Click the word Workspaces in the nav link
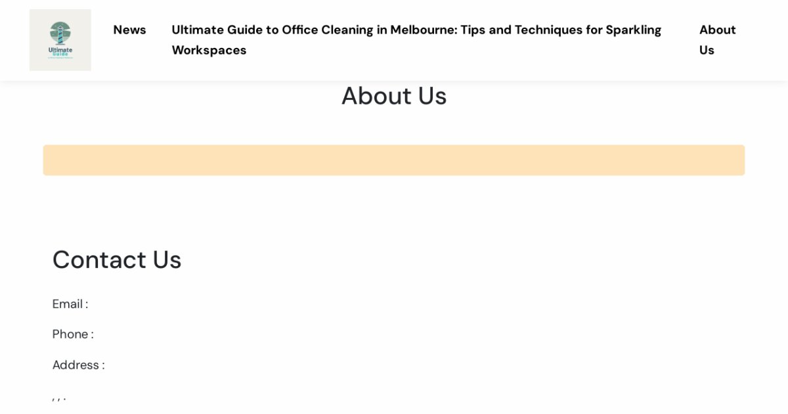The width and height of the screenshot is (788, 414). click(209, 50)
